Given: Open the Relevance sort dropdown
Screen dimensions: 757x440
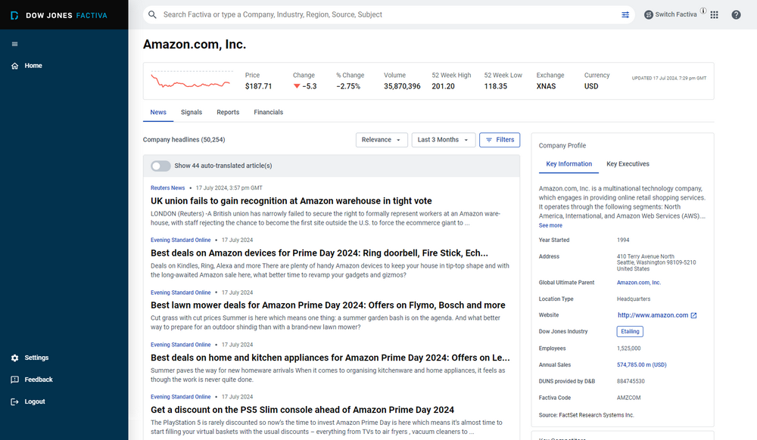Looking at the screenshot, I should (382, 140).
